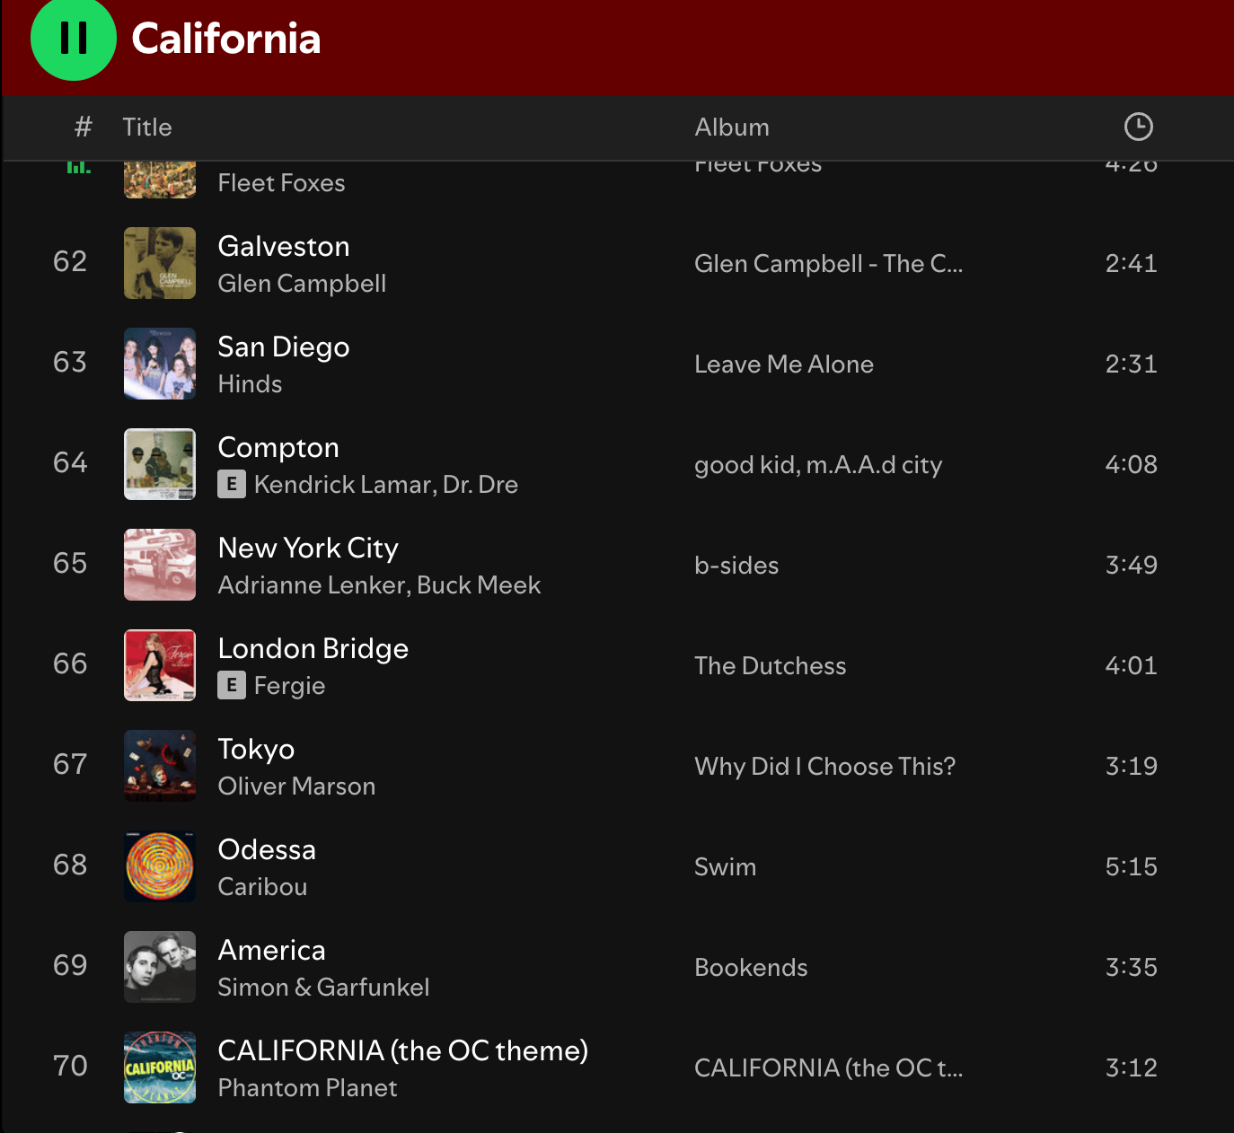Click track number 62
Viewport: 1234px width, 1133px height.
point(70,262)
